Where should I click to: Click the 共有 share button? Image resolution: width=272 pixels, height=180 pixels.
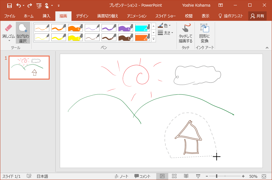click(257, 16)
